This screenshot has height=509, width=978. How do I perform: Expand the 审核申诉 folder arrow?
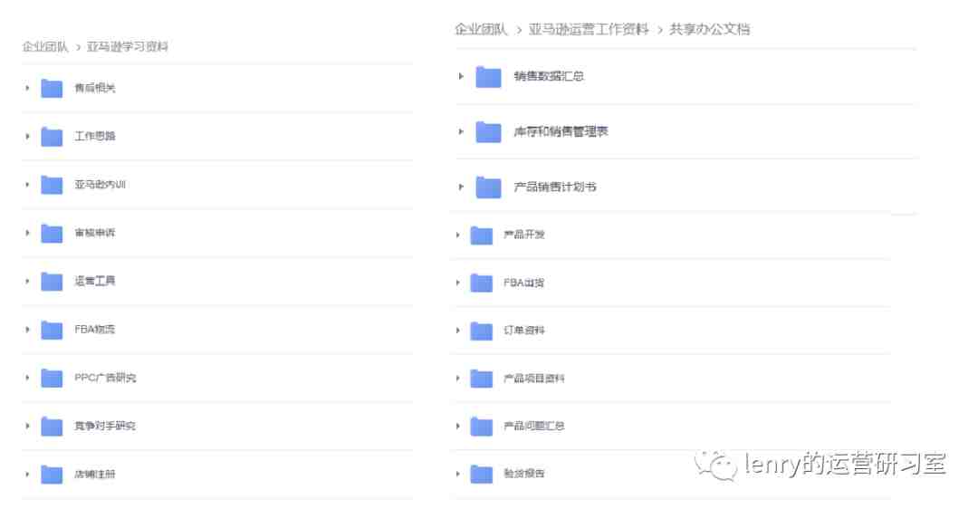(x=27, y=233)
